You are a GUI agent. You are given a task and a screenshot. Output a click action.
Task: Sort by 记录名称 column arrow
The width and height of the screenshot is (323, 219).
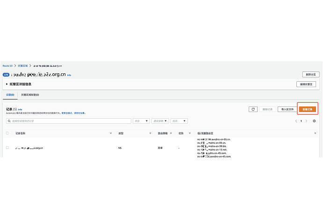pyautogui.click(x=111, y=133)
